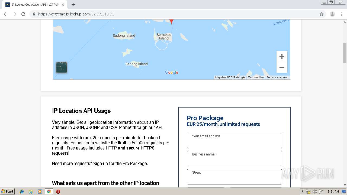
Task: Launch Internet Explorer from taskbar
Action: 22,191
